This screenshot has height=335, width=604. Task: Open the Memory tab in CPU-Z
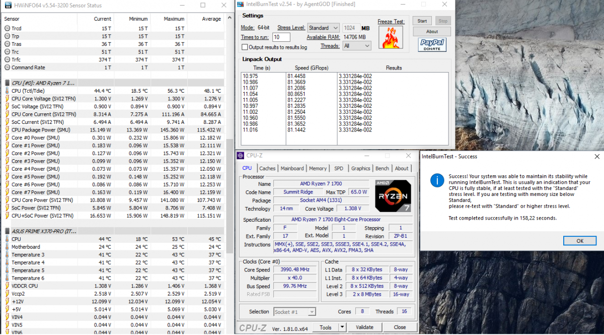(318, 168)
